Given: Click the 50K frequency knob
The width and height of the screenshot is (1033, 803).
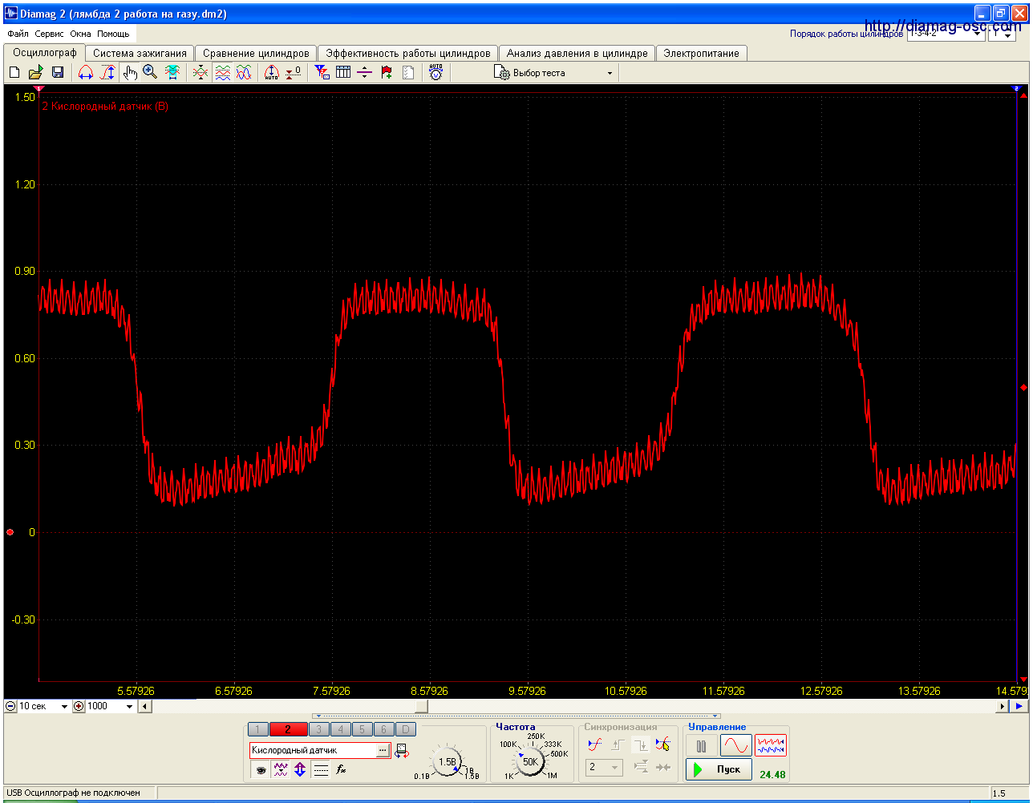Looking at the screenshot, I should [530, 762].
